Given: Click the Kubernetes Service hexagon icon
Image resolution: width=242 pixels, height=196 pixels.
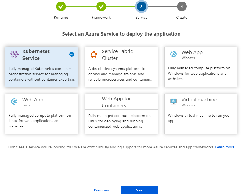Looking at the screenshot, I should [14, 54].
